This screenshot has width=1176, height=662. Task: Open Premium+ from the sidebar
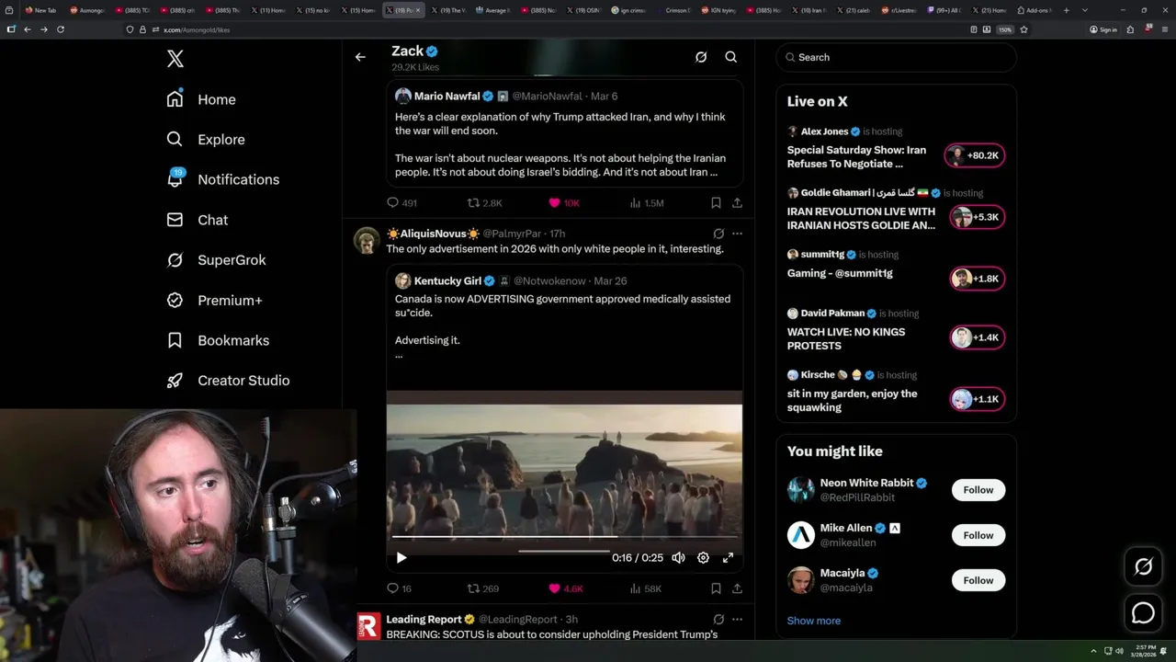coord(214,300)
